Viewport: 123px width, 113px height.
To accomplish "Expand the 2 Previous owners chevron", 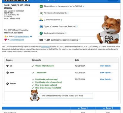I will pyautogui.click(x=62, y=20).
